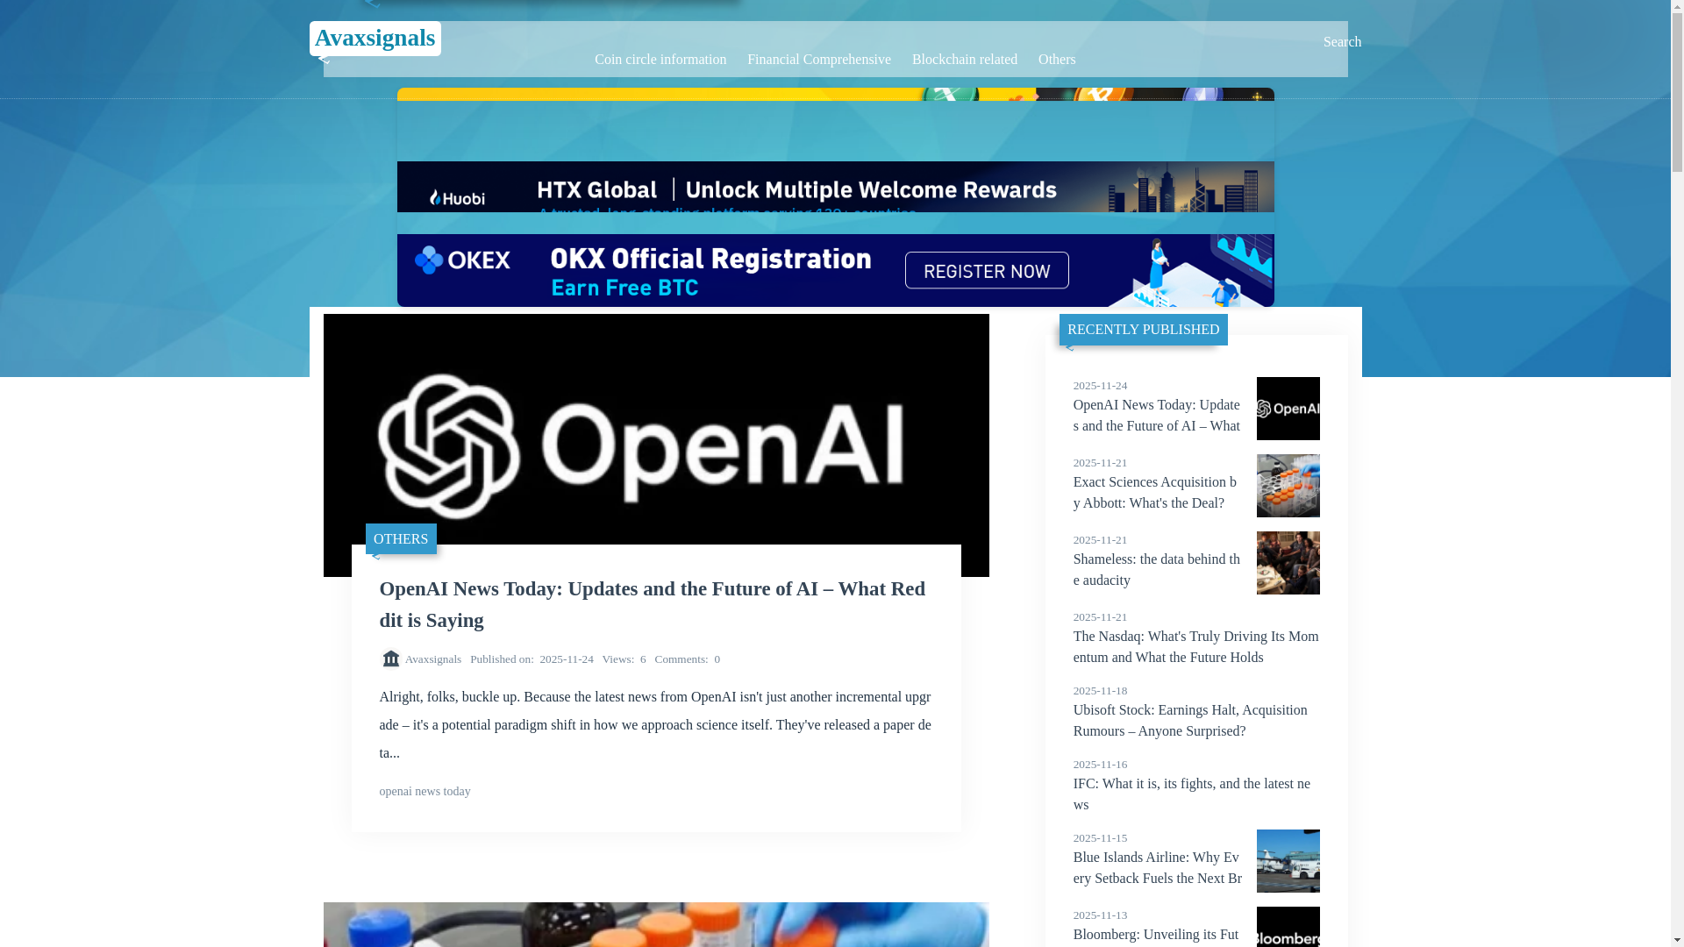Viewport: 1684px width, 947px height.
Task: Click the Avaxsignals site logo
Action: (375, 39)
